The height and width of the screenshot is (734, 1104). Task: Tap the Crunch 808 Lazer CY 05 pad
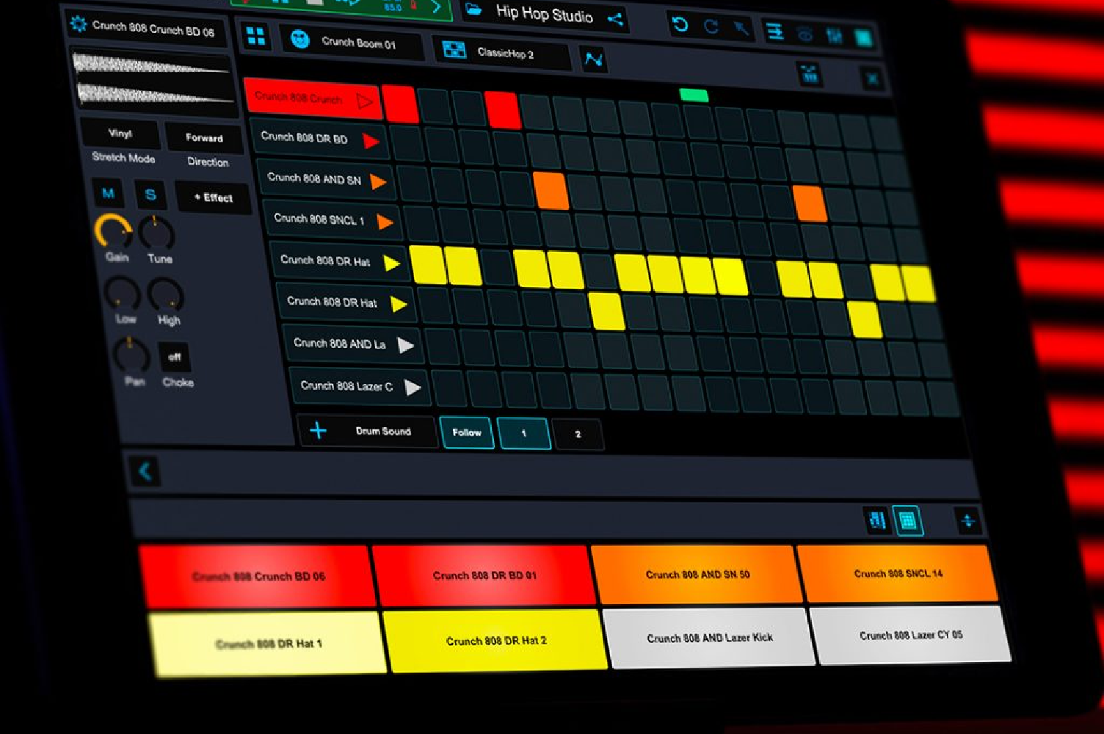pyautogui.click(x=910, y=635)
